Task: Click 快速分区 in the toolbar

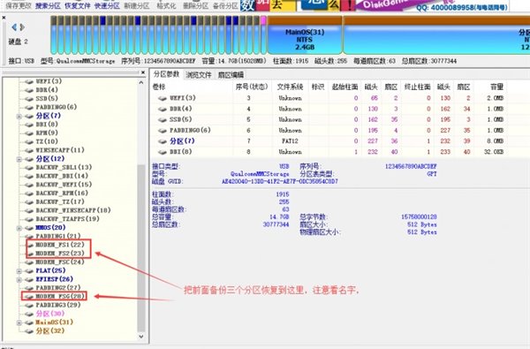Action: pyautogui.click(x=107, y=6)
